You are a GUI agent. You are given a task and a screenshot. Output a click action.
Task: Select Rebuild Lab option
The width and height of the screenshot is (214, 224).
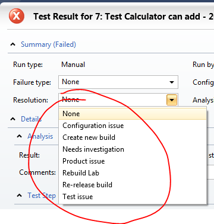tap(133, 173)
